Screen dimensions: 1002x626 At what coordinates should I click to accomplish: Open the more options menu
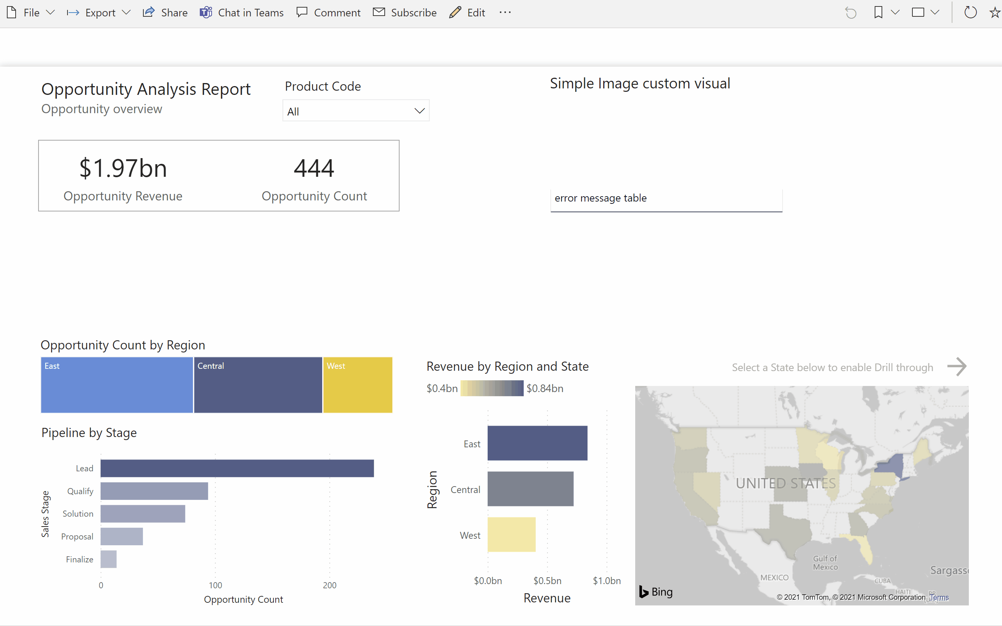[505, 13]
